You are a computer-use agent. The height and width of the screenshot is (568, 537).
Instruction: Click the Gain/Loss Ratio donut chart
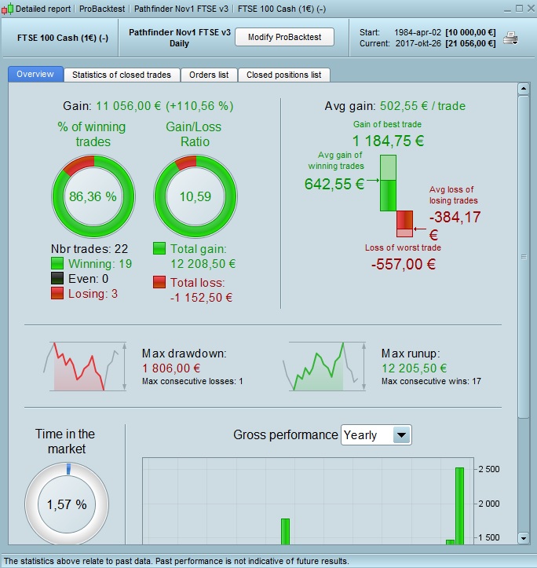coord(195,196)
